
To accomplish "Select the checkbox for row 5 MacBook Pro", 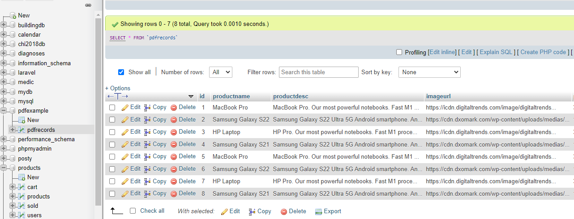I will click(x=112, y=157).
